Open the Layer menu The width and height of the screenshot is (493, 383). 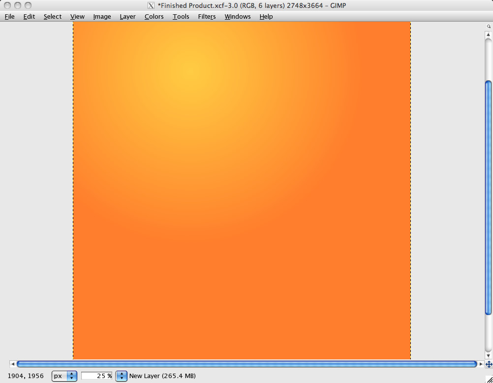[x=127, y=16]
